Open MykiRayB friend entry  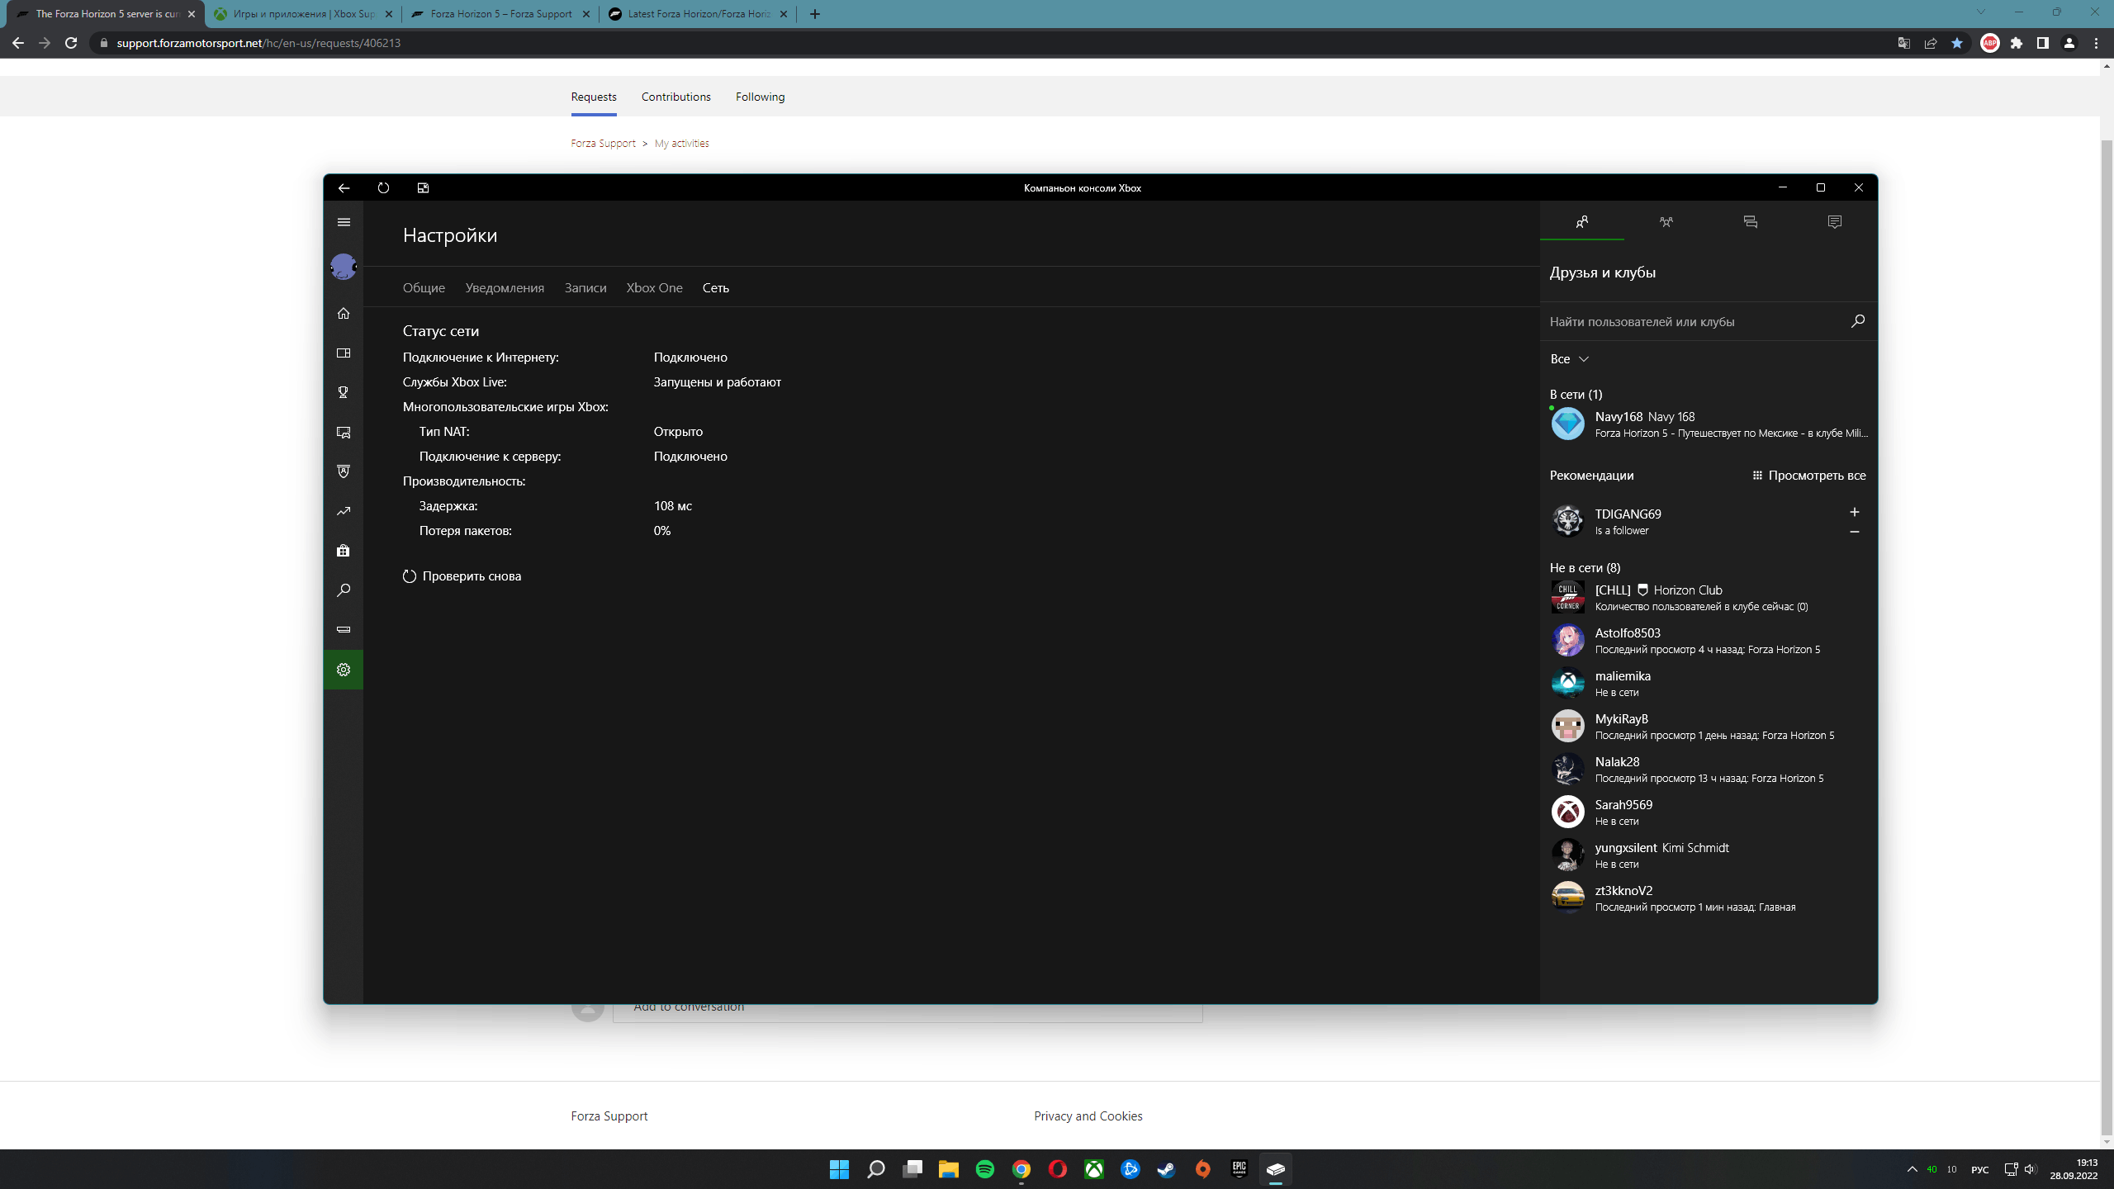1709,727
